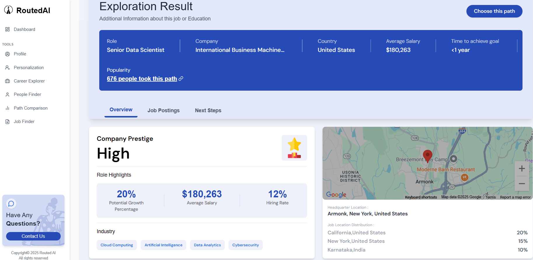Click Report a map error link

click(515, 197)
